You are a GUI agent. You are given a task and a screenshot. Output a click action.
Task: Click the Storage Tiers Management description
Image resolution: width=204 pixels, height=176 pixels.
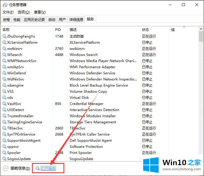click(x=93, y=122)
